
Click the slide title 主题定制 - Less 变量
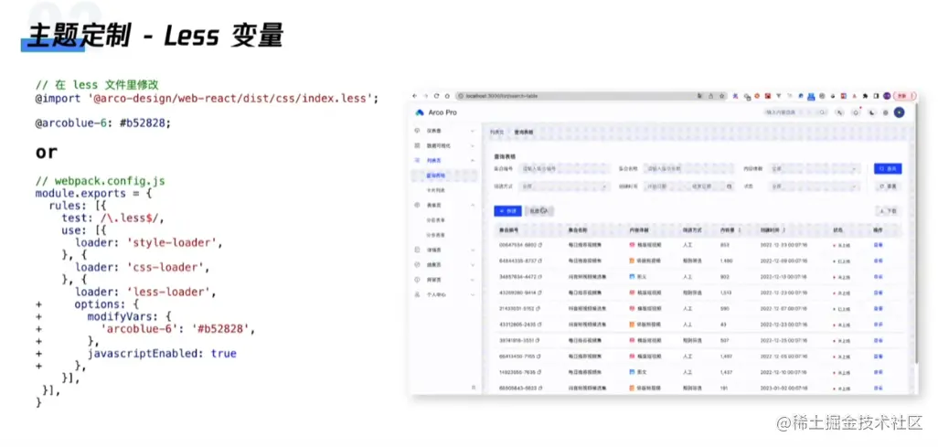(154, 37)
